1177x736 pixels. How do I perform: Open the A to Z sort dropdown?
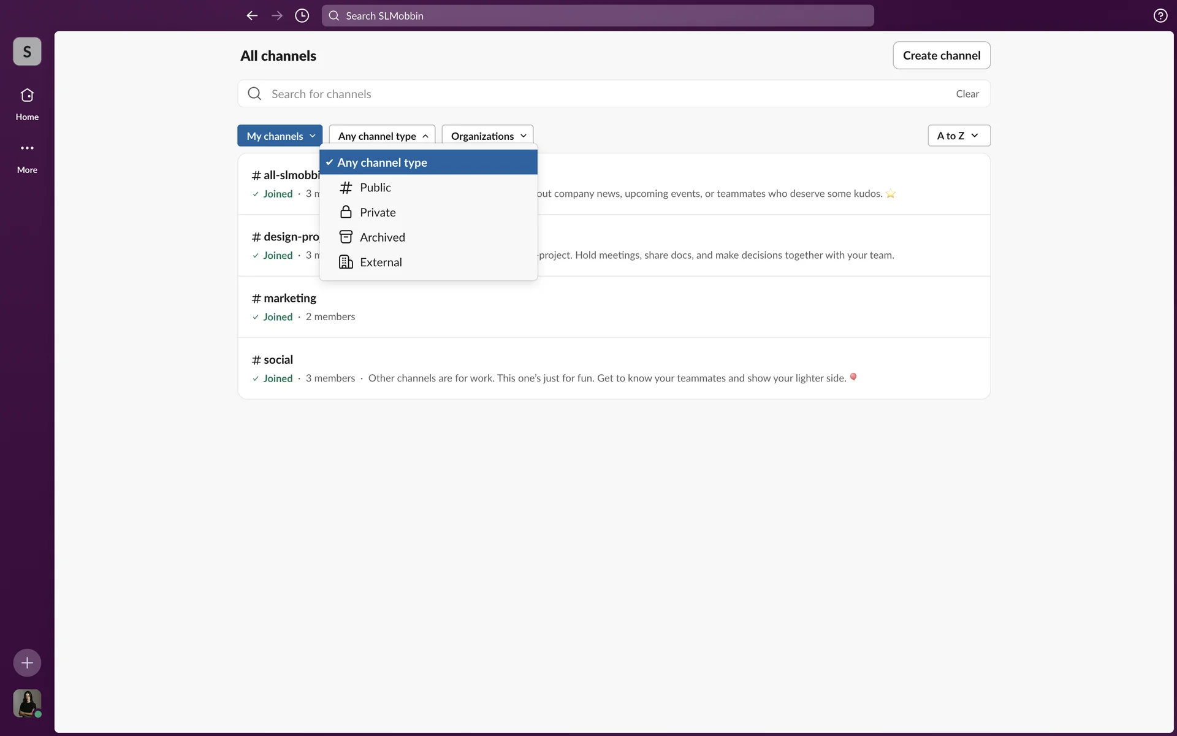958,136
